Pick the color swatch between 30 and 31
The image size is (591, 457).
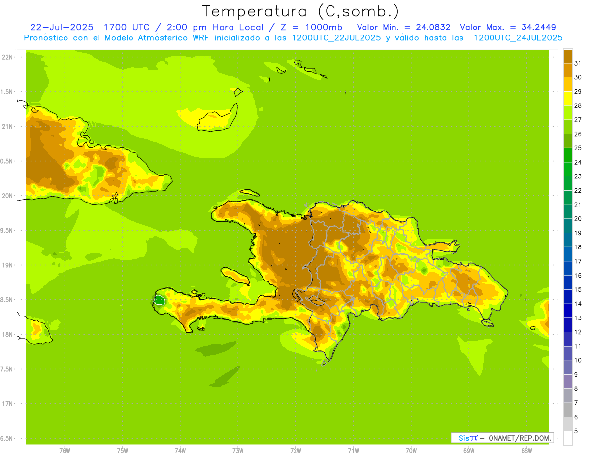click(568, 70)
